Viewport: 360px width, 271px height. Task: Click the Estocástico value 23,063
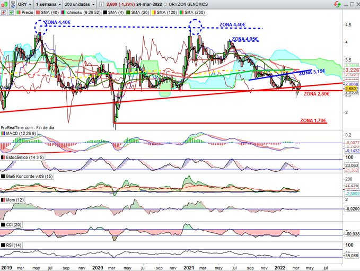tap(352, 165)
